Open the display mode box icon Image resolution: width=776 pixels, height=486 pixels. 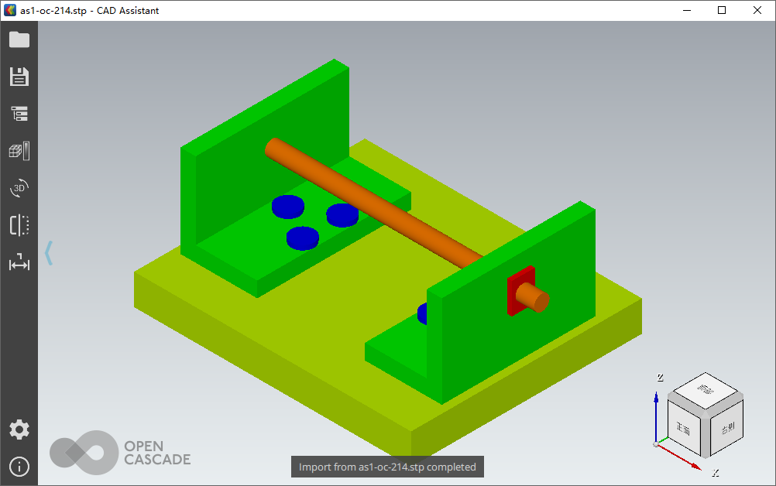pyautogui.click(x=19, y=151)
